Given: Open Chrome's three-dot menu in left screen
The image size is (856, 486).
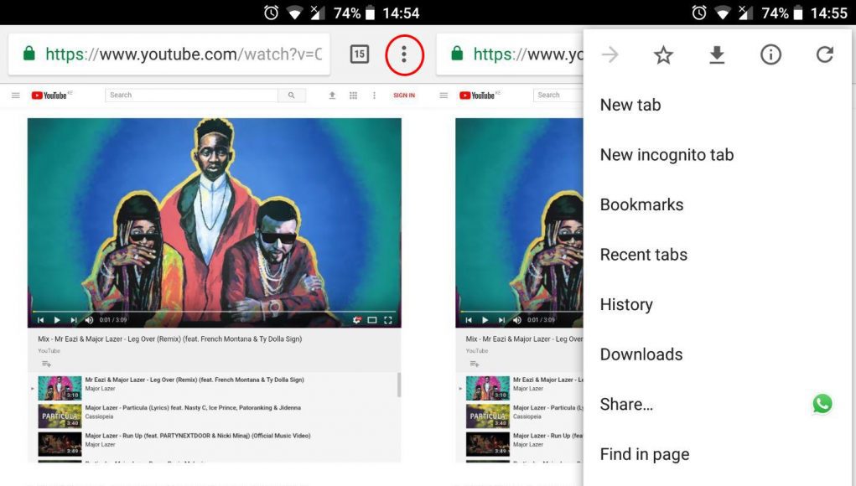Looking at the screenshot, I should pos(404,54).
